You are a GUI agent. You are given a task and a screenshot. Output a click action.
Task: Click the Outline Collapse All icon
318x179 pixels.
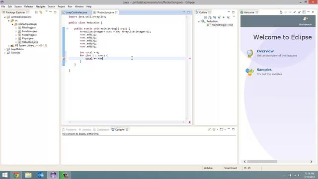205,17
